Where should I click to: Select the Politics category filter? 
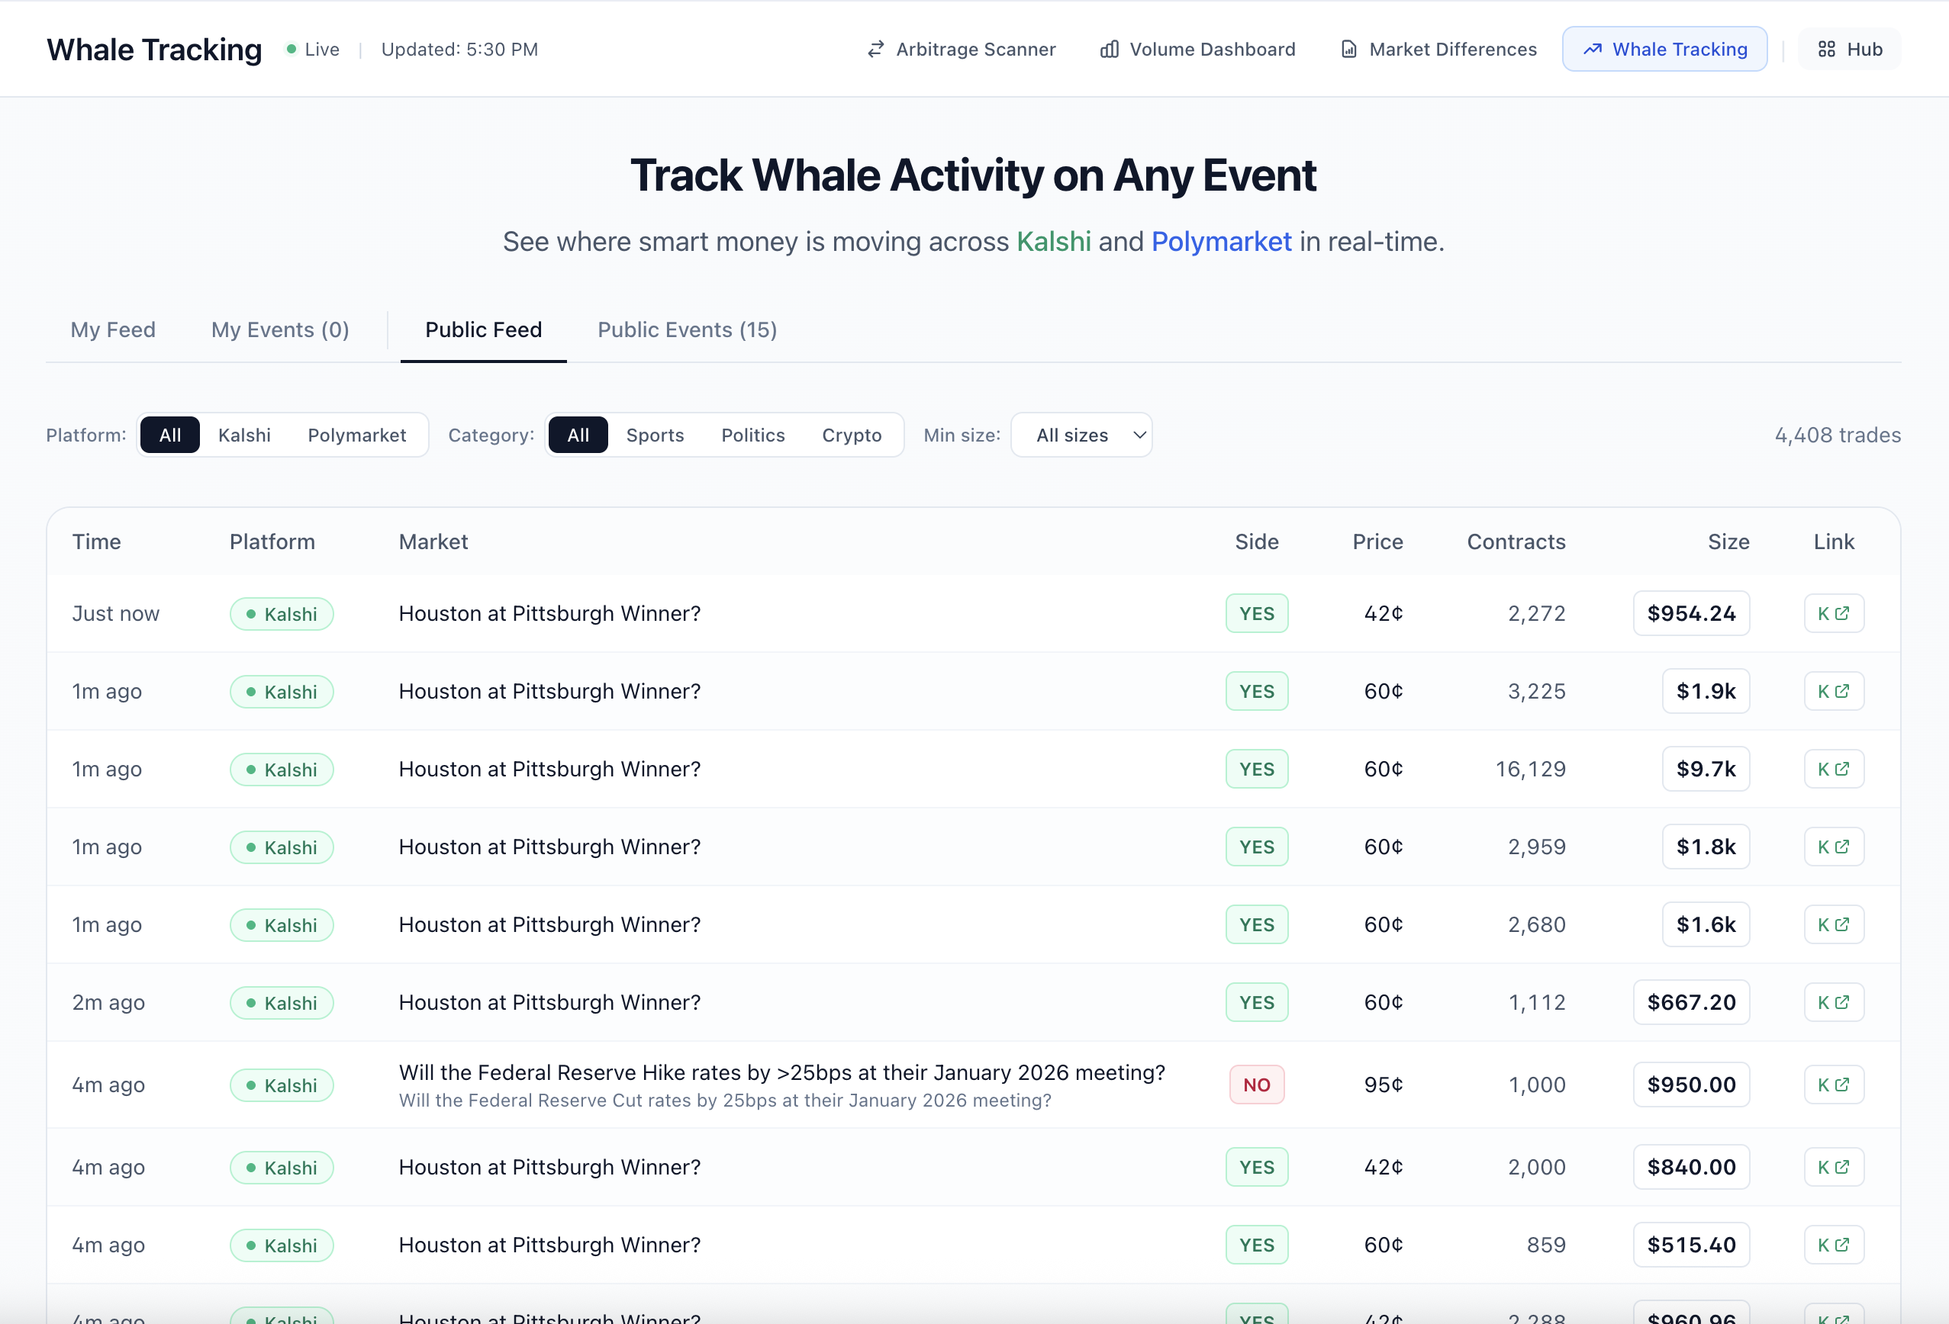[x=752, y=435]
